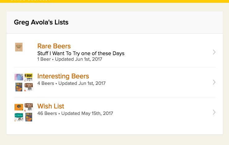Expand the Interesting Beers chevron arrow

click(x=214, y=82)
